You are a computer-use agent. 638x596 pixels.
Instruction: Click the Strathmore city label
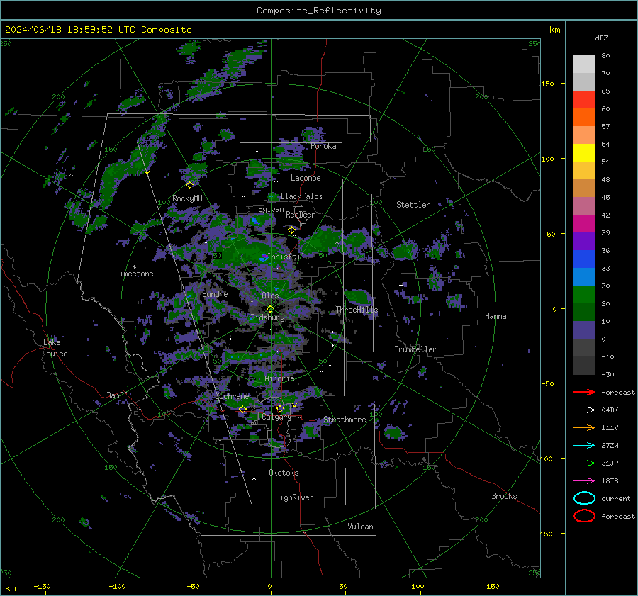(x=345, y=420)
